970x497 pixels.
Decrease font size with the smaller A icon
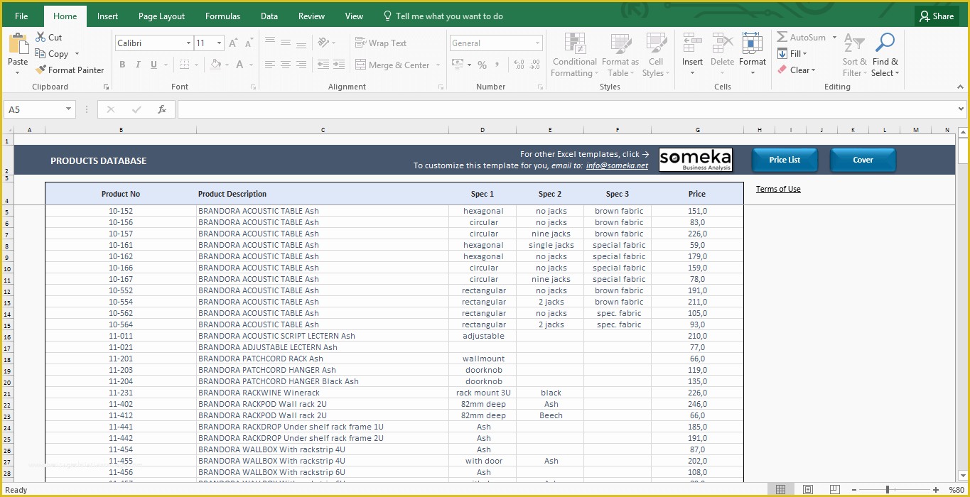coord(248,43)
